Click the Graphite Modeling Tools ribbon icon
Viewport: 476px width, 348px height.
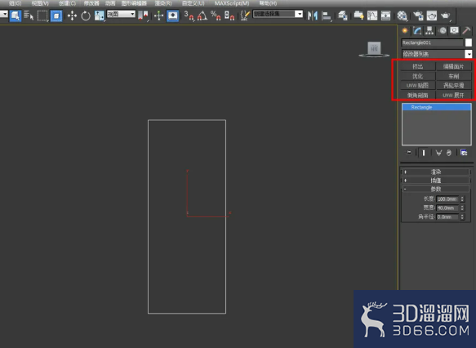tap(358, 16)
